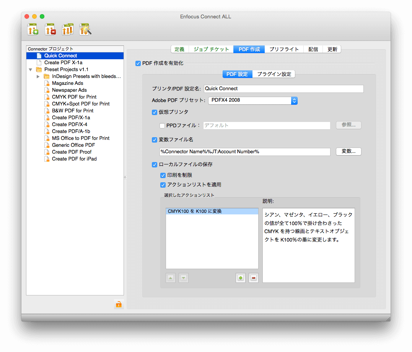The height and width of the screenshot is (352, 412).
Task: Click the Connector プロジェクト list header
Action: point(75,49)
